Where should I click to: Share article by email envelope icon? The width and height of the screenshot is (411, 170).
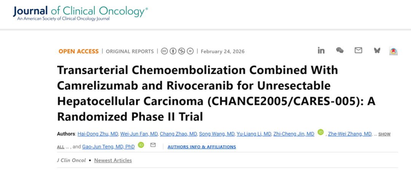pyautogui.click(x=358, y=50)
